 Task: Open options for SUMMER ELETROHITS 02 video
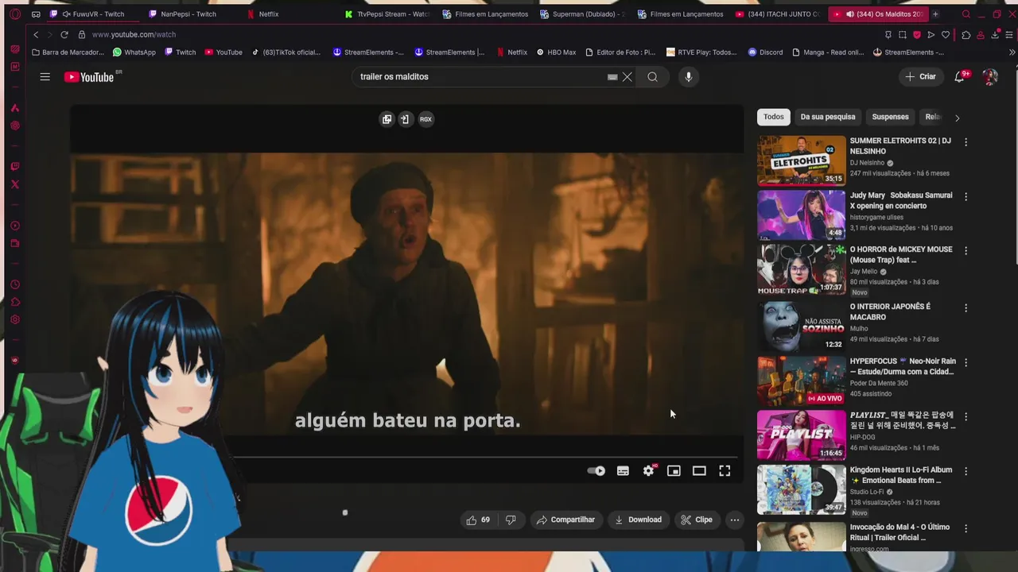(966, 142)
